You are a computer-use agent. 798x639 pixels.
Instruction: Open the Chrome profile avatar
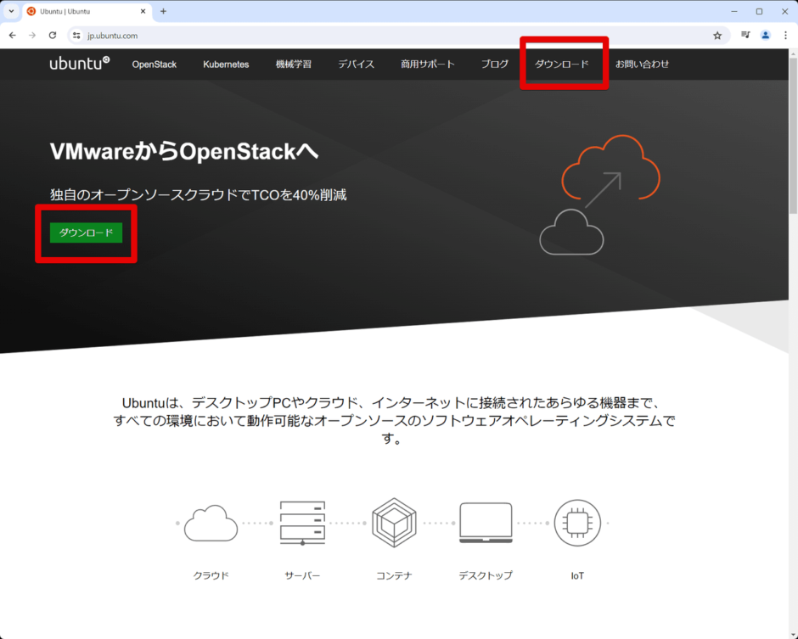coord(765,35)
